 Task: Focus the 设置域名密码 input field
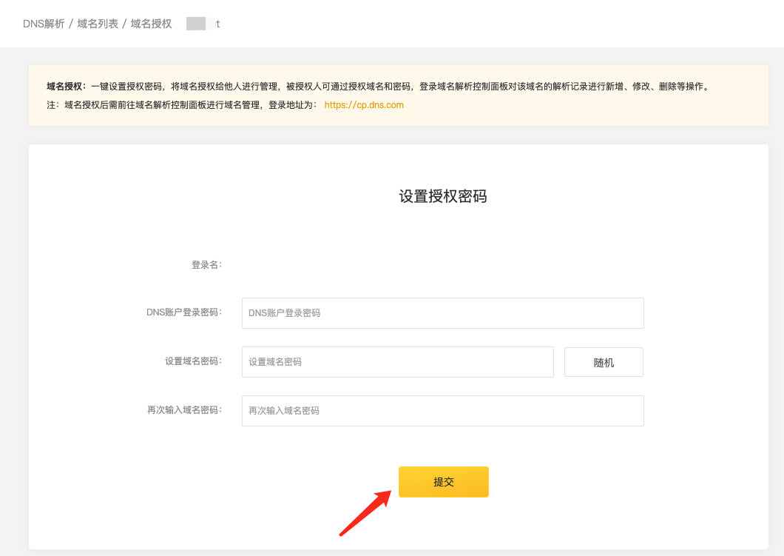coord(397,362)
